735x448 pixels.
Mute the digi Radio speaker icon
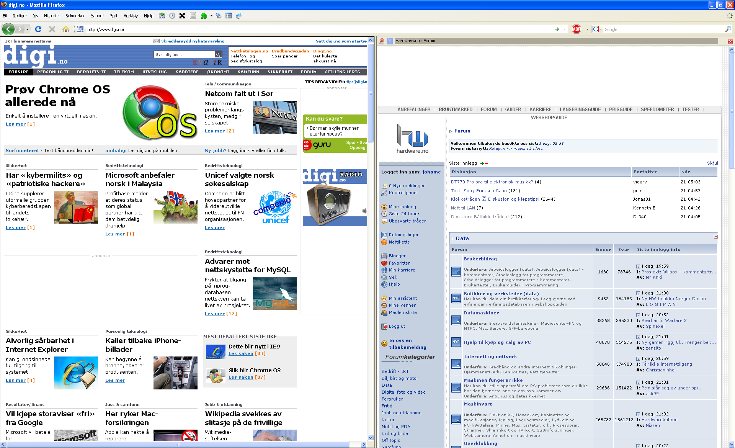(365, 211)
